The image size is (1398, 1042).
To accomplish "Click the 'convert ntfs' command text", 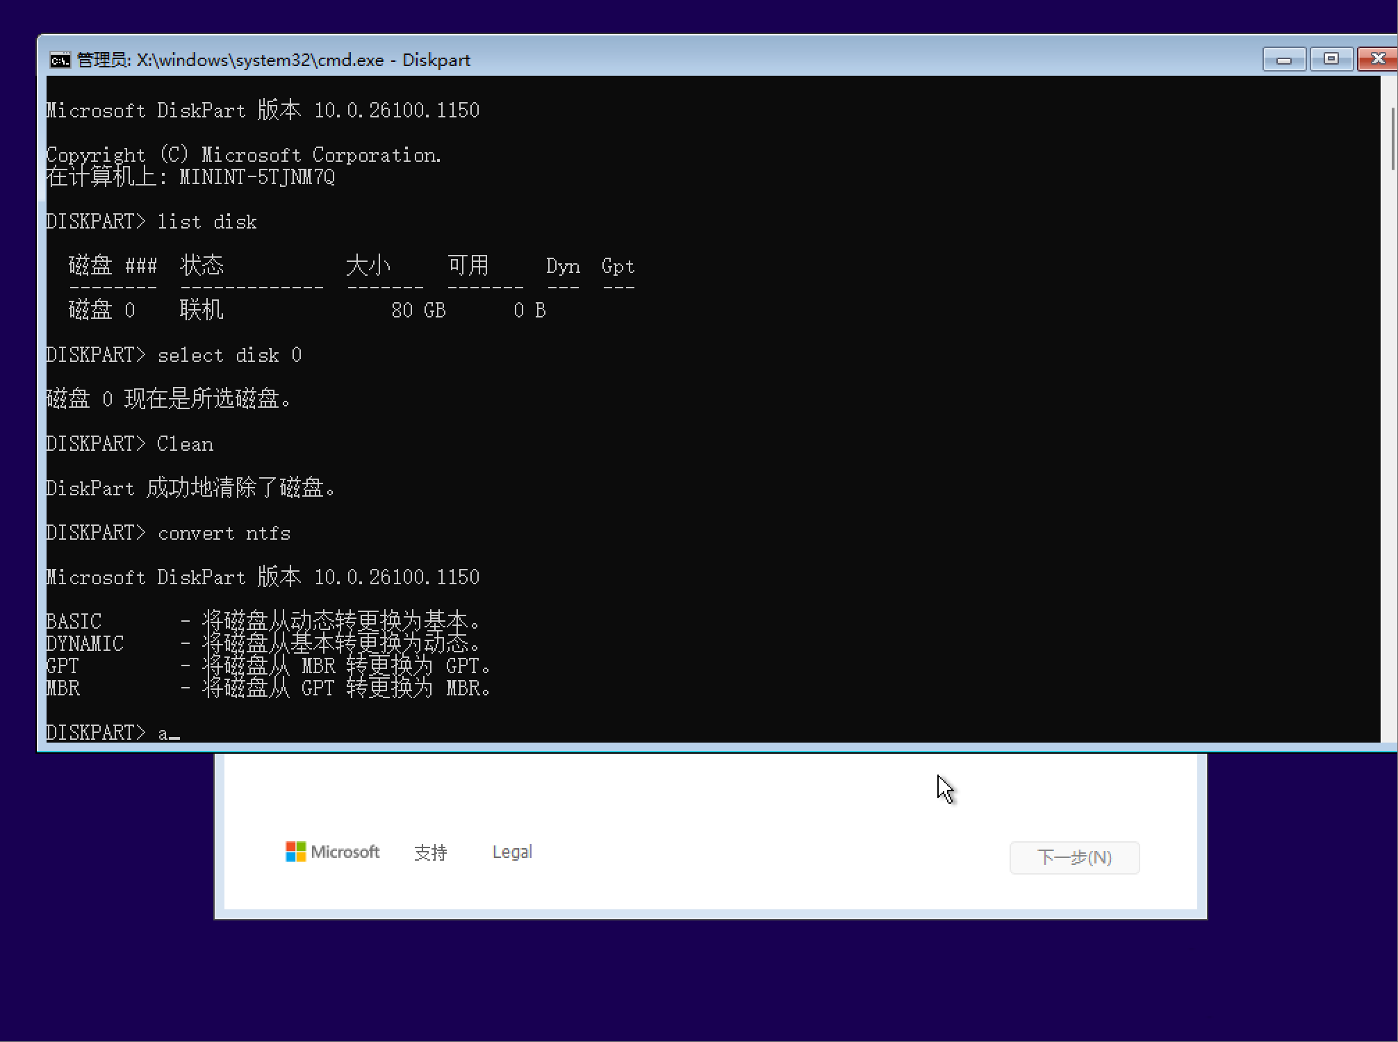I will tap(224, 534).
